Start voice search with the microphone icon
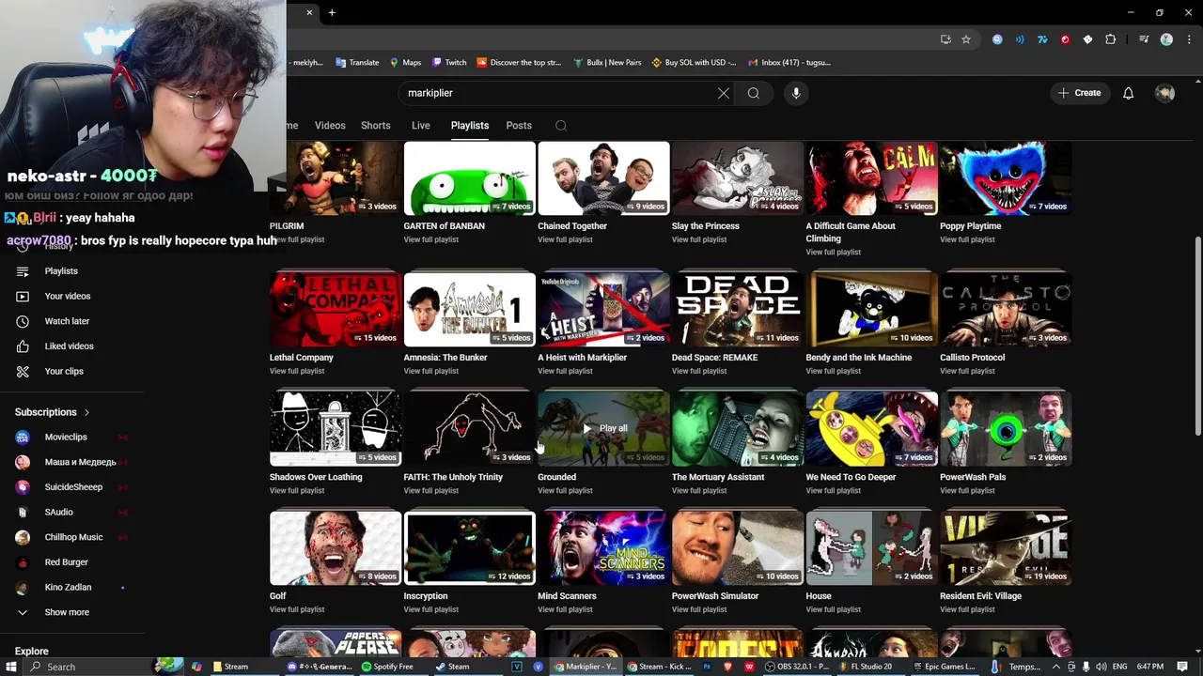 796,93
